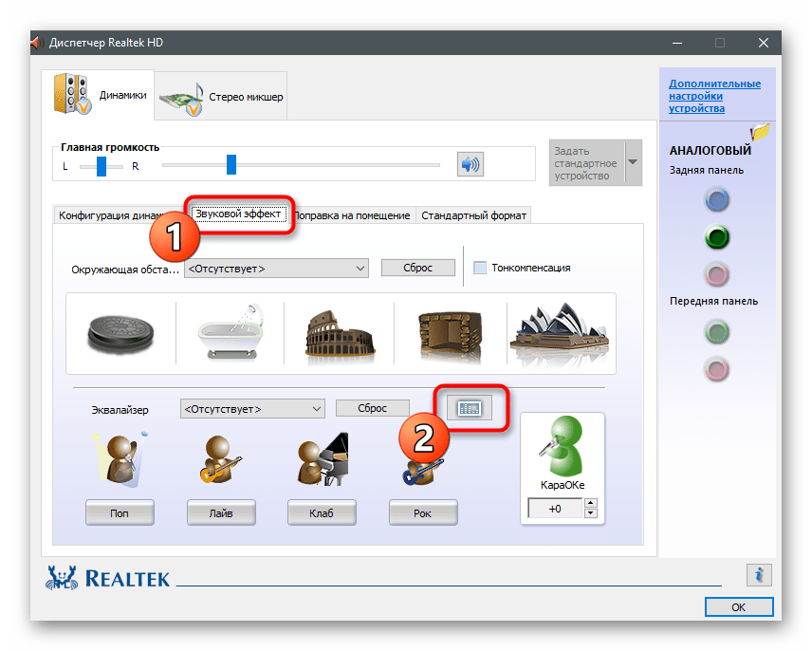Click the main volume slider handle
The image size is (812, 651).
click(x=231, y=165)
